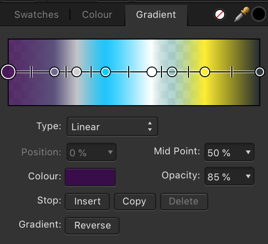
Task: Reverse the gradient
Action: (92, 226)
